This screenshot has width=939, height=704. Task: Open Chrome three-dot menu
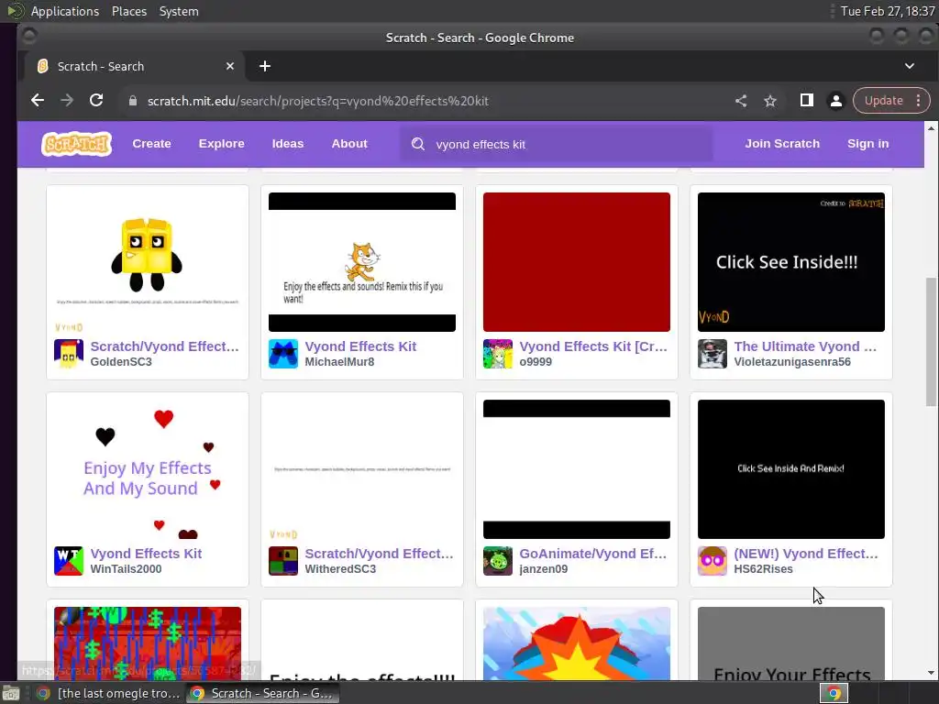pos(919,101)
